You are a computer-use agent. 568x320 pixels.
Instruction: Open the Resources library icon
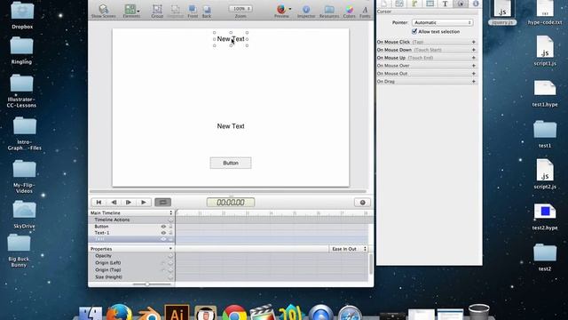click(x=329, y=11)
